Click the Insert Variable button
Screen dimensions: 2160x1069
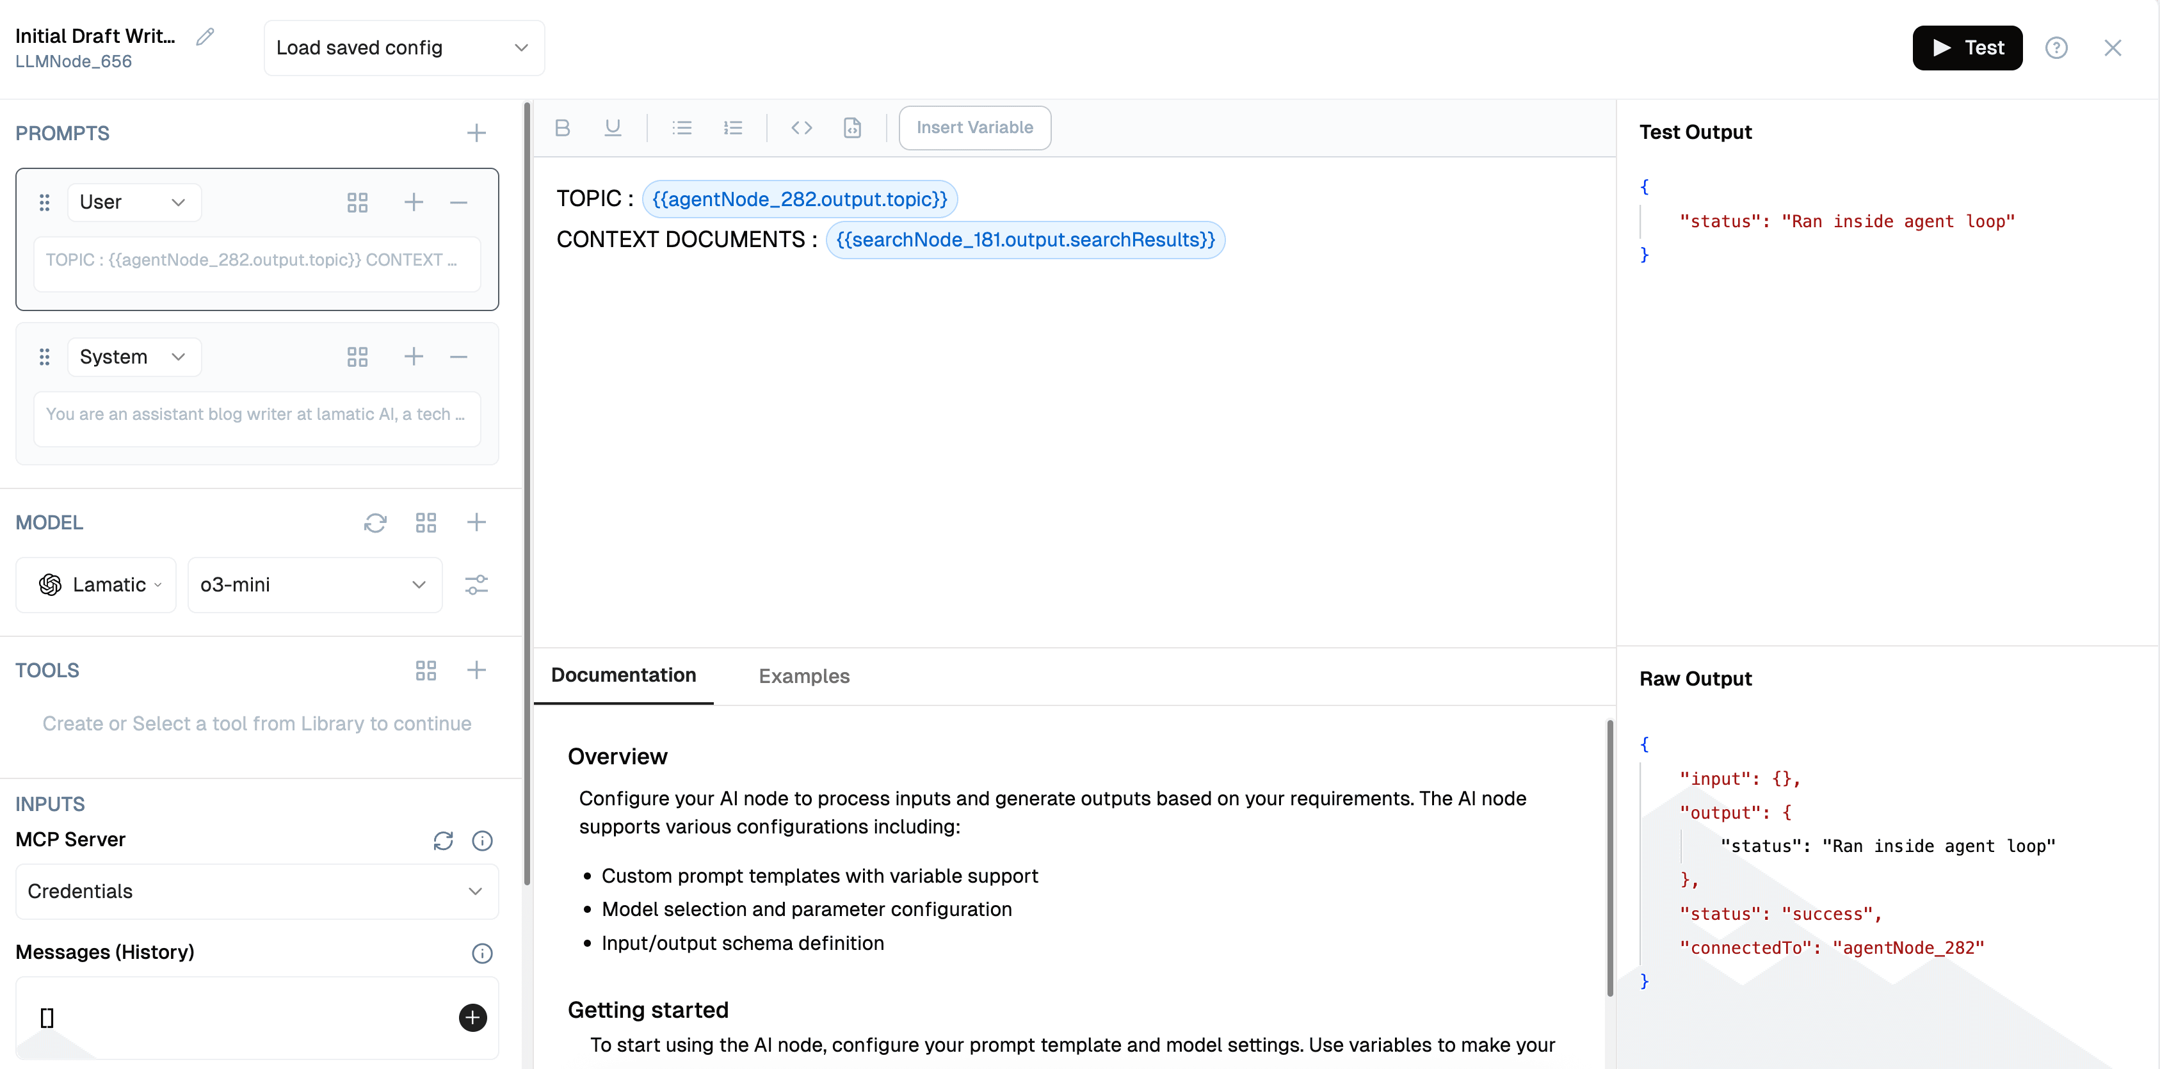[x=974, y=127]
